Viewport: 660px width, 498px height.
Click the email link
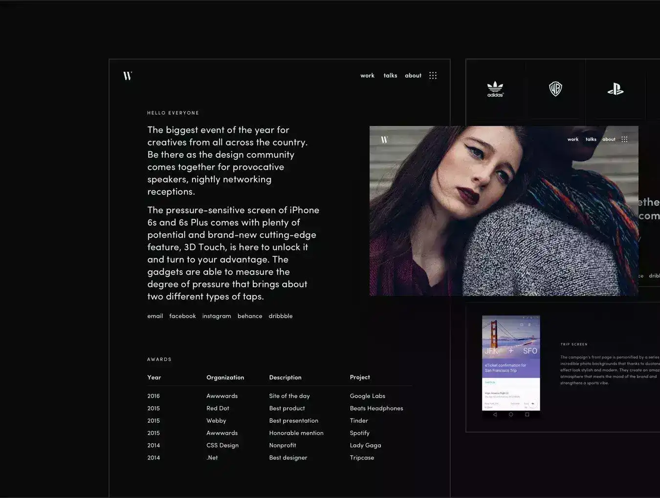point(155,316)
